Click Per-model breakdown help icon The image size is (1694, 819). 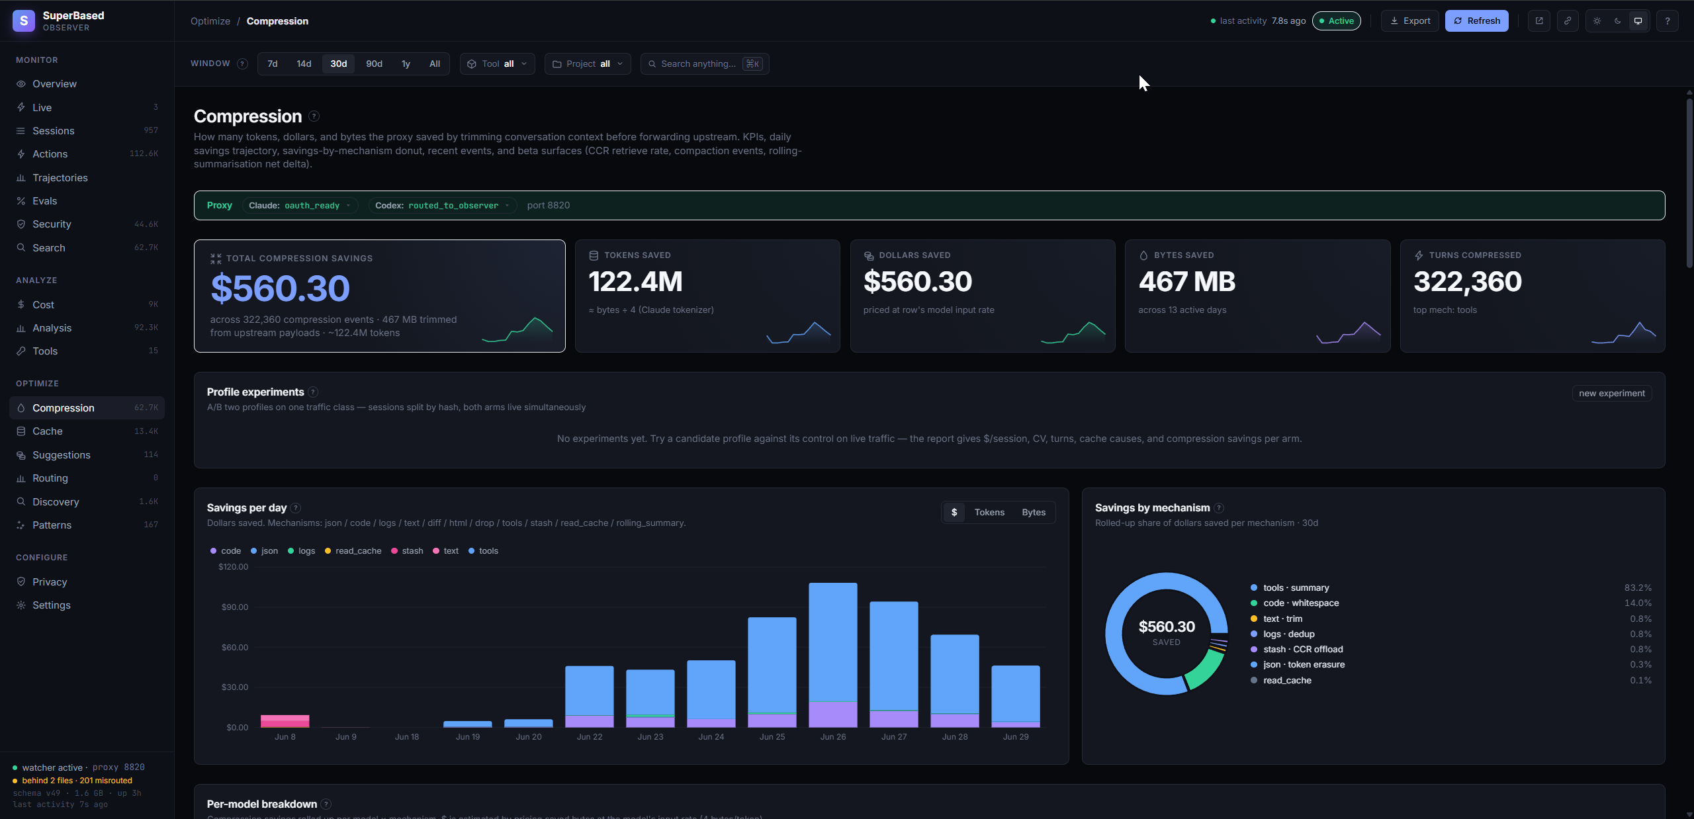click(326, 804)
